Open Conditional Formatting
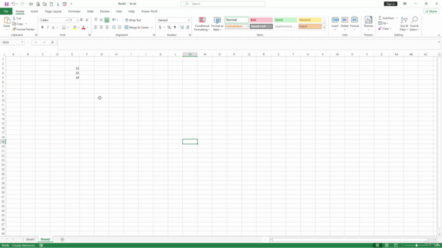 click(202, 24)
